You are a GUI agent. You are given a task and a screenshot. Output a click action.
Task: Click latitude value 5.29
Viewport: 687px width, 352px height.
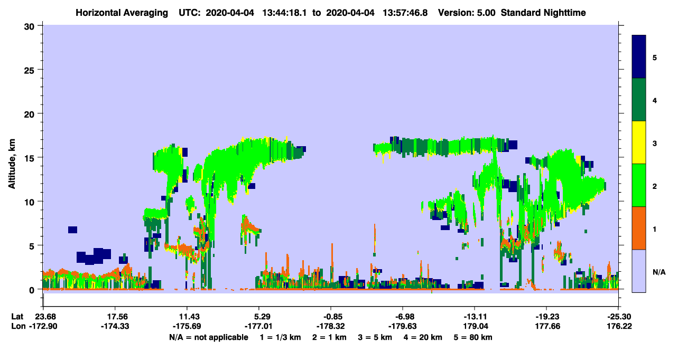click(x=259, y=317)
